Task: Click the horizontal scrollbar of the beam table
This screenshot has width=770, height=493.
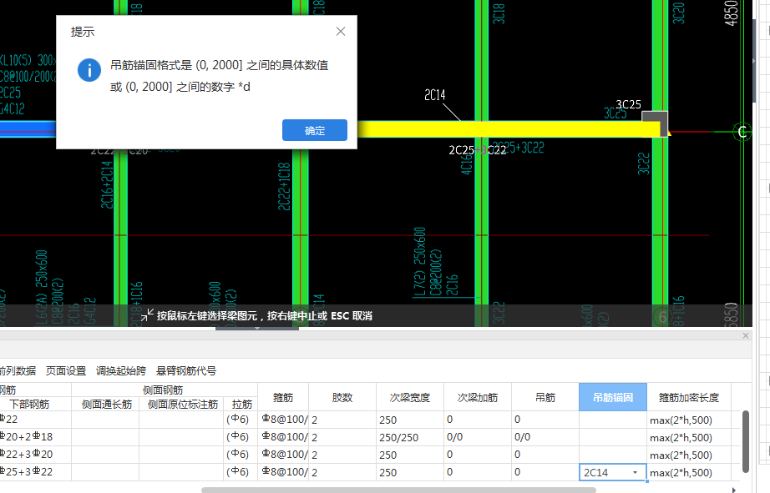Action: 398,490
